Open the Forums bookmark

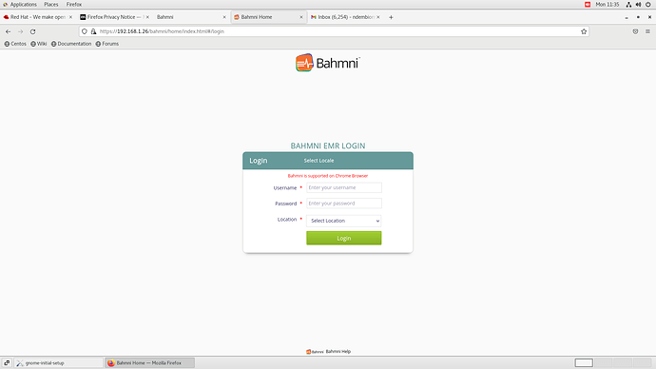[107, 44]
